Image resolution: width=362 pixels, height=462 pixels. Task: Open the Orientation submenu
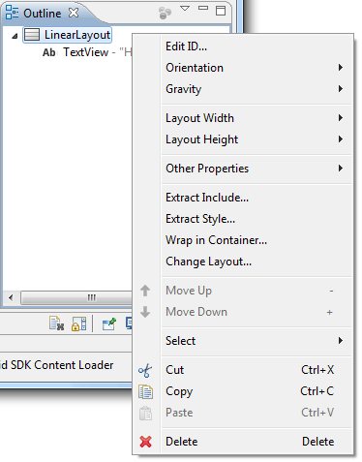click(242, 68)
